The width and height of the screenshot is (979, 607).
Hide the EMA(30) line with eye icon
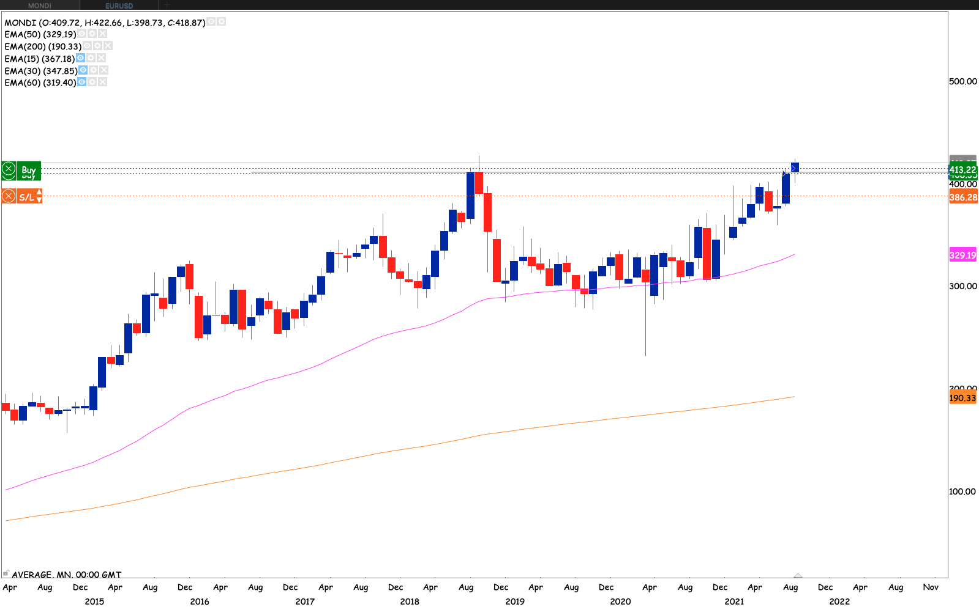tap(83, 70)
